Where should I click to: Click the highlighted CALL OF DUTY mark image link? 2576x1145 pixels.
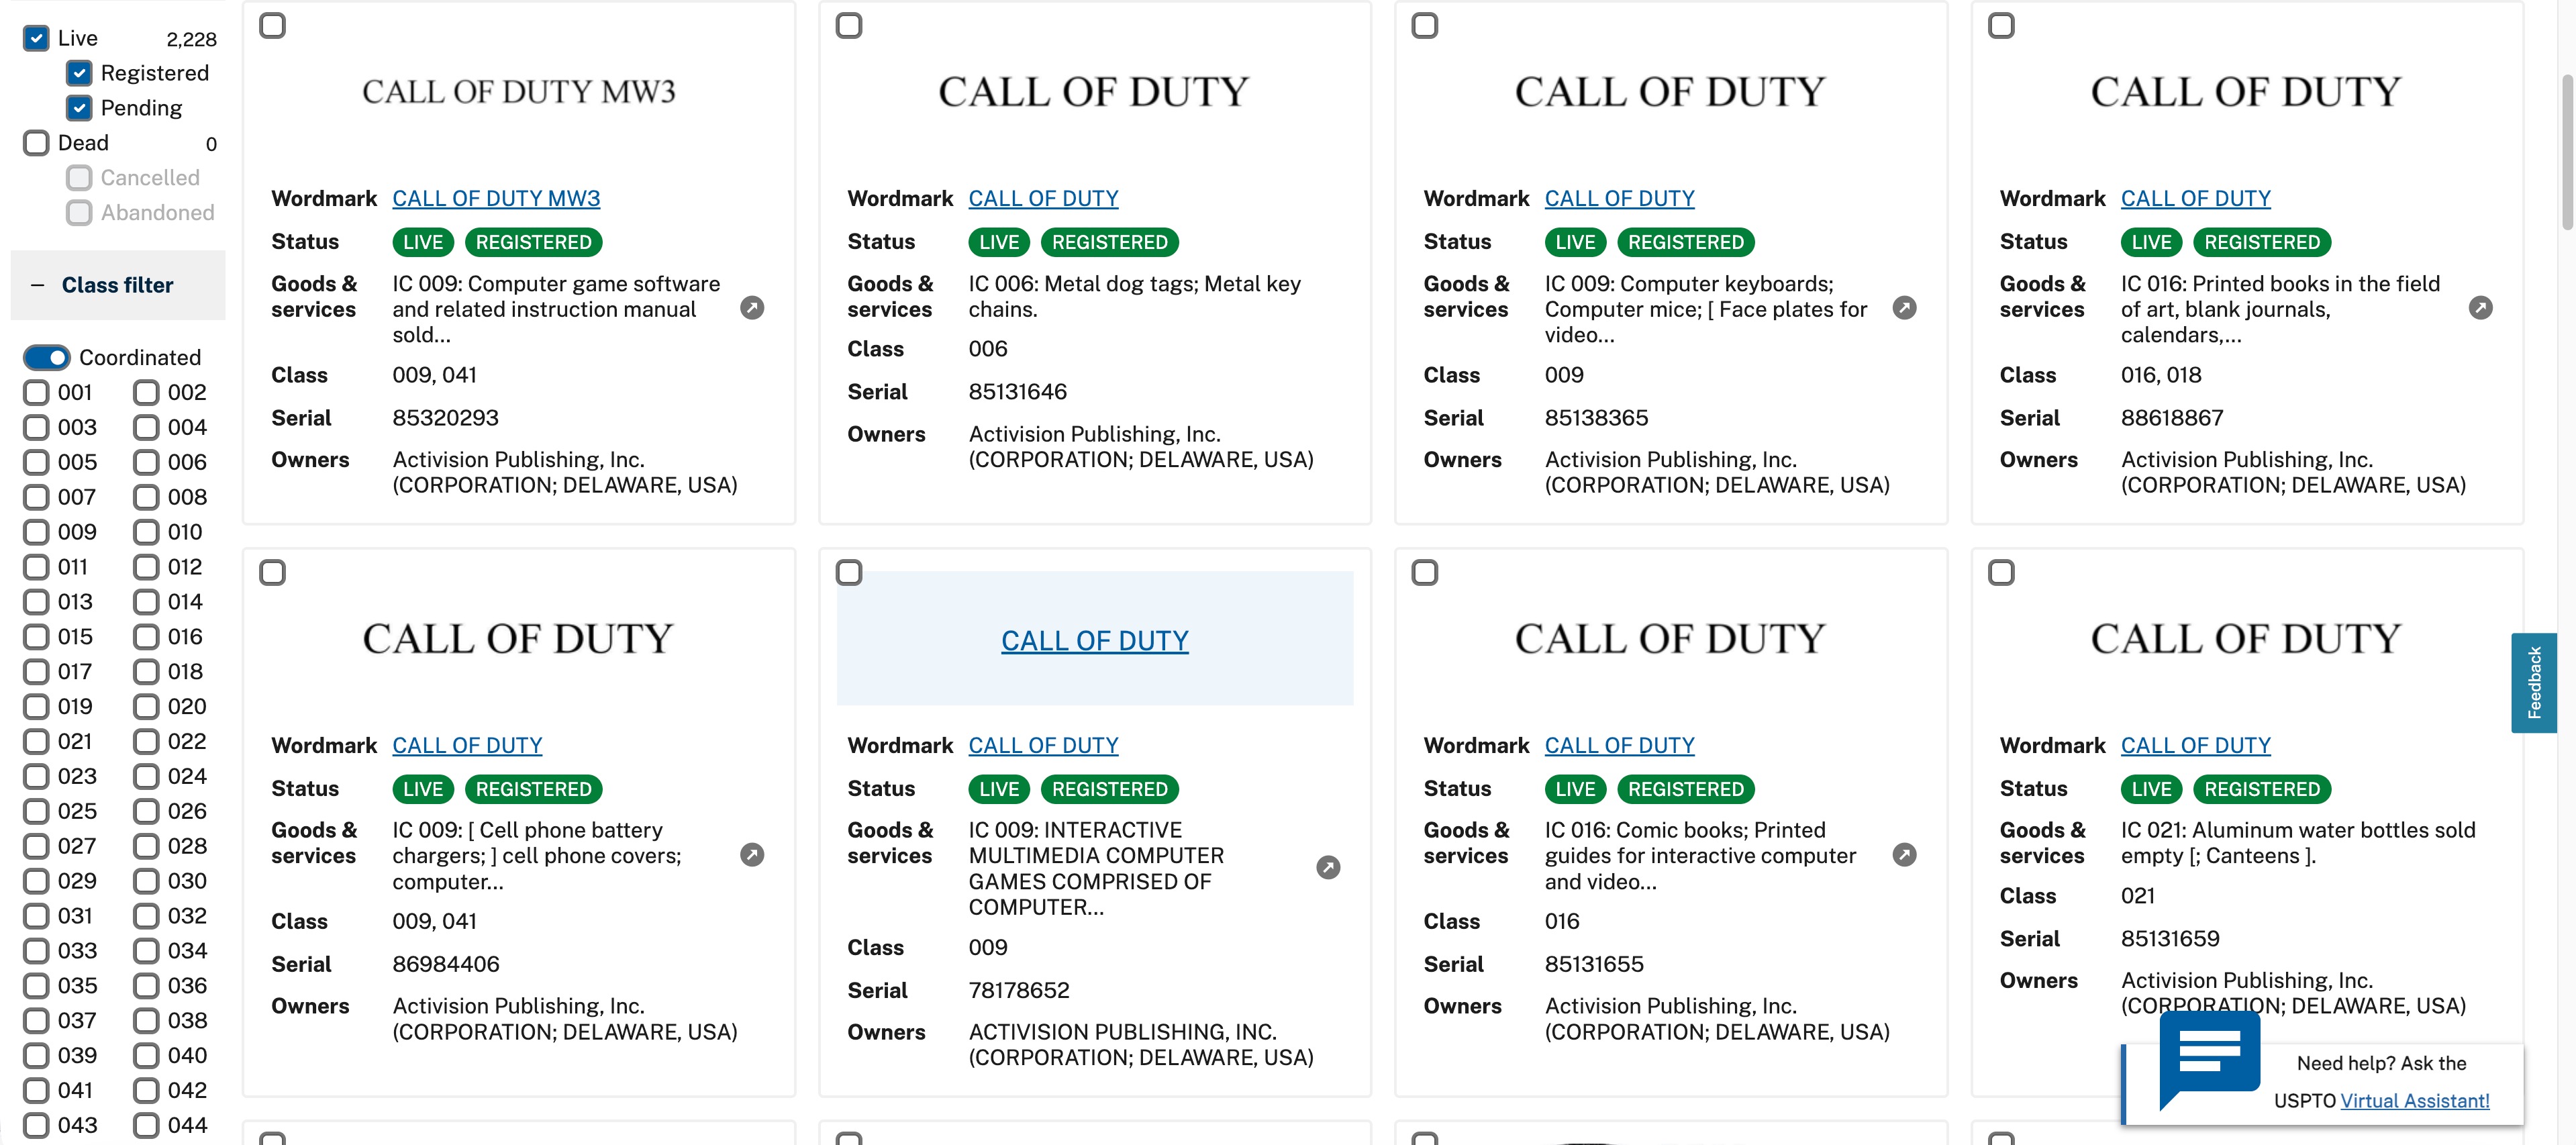[x=1095, y=640]
